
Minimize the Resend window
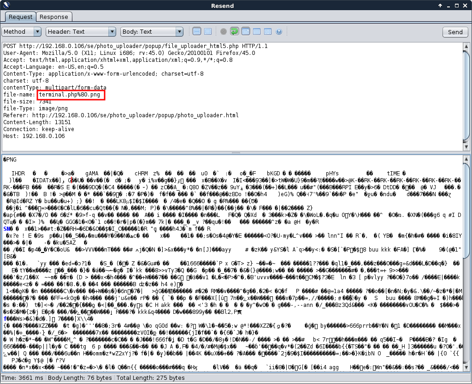tap(448, 6)
